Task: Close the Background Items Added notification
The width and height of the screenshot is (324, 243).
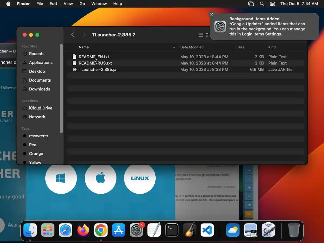Action: (211, 14)
